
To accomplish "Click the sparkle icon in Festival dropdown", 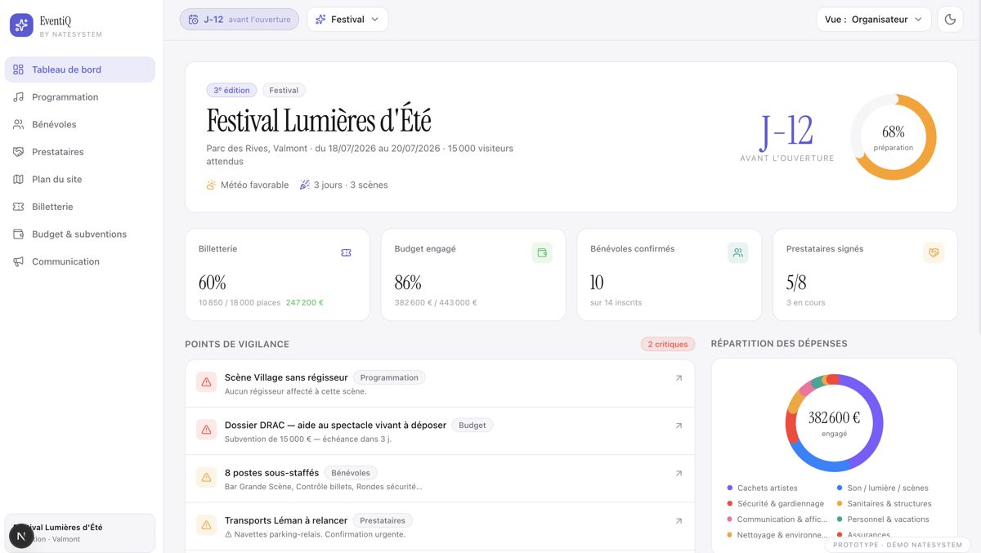I will [x=320, y=20].
